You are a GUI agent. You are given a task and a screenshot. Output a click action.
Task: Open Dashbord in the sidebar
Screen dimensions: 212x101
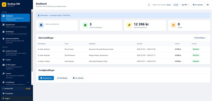coord(15,18)
